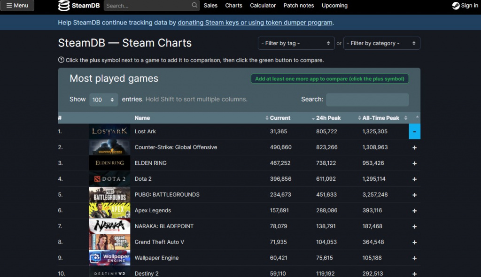This screenshot has width=481, height=277.
Task: Open the Show 100 entries dropdown
Action: click(x=104, y=100)
